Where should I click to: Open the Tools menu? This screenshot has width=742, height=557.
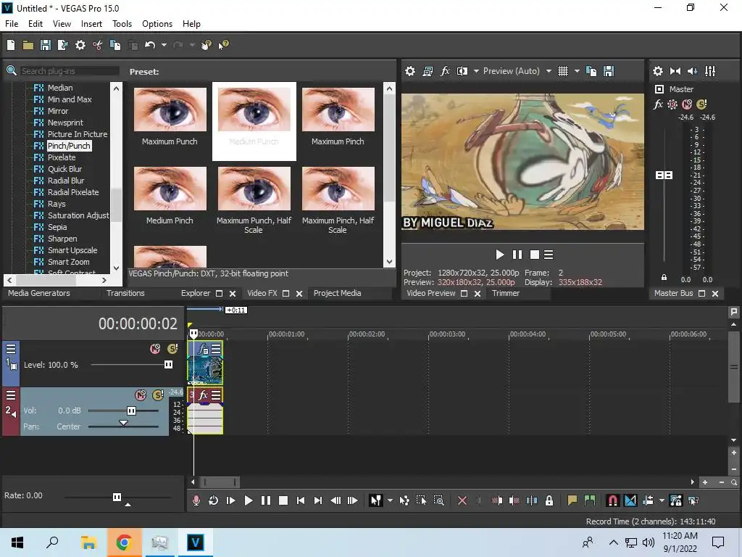(122, 24)
